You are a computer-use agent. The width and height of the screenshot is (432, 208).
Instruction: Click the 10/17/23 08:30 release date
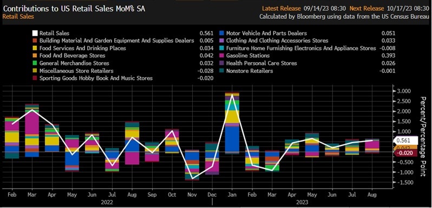click(408, 9)
